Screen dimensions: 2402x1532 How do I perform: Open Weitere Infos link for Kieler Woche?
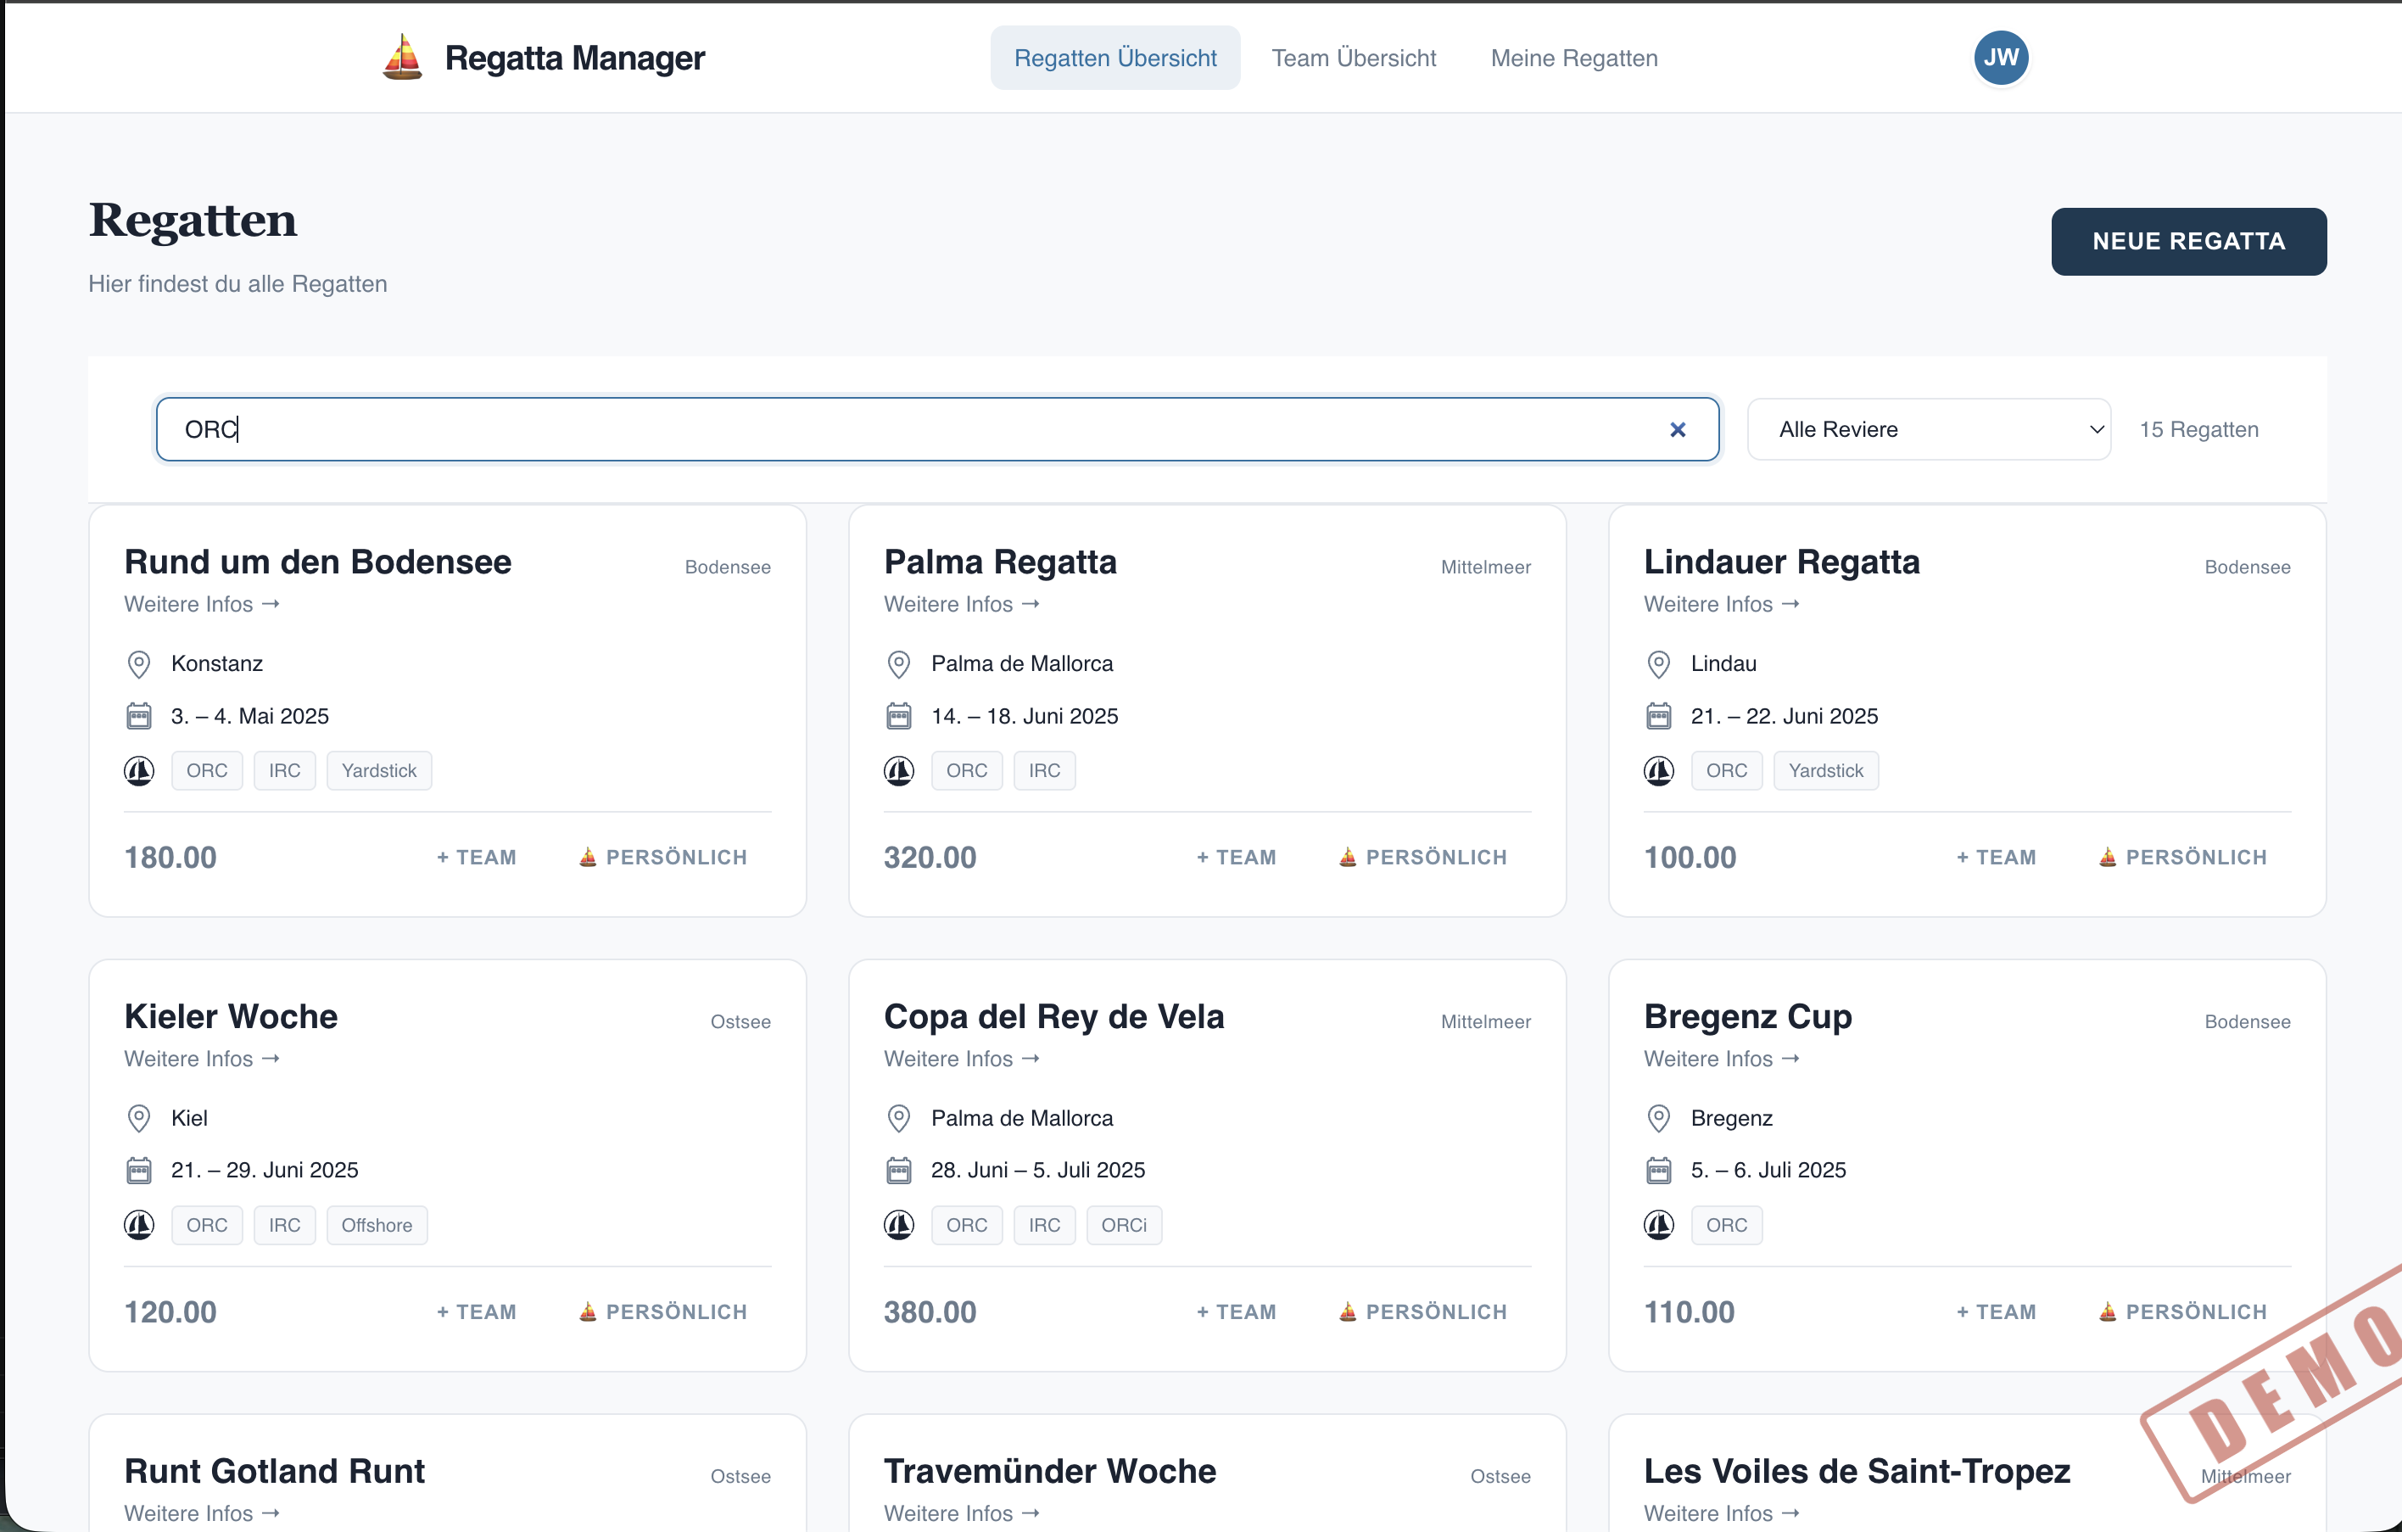pyautogui.click(x=202, y=1059)
